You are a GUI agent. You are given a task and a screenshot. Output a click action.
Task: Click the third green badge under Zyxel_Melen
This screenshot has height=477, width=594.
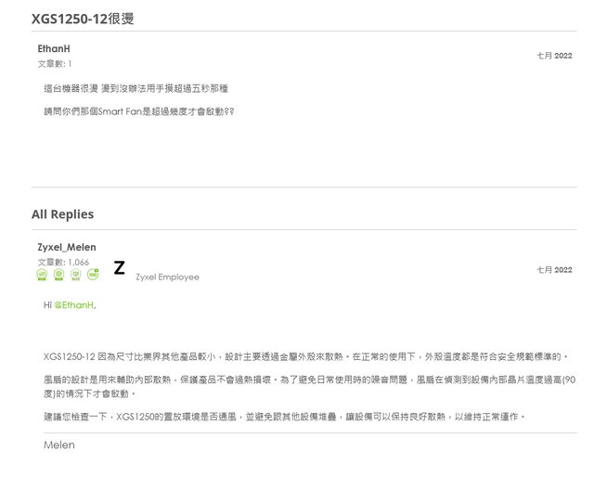[x=75, y=275]
